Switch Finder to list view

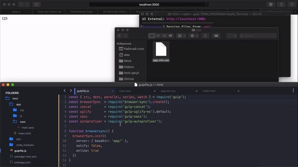pos(158,36)
